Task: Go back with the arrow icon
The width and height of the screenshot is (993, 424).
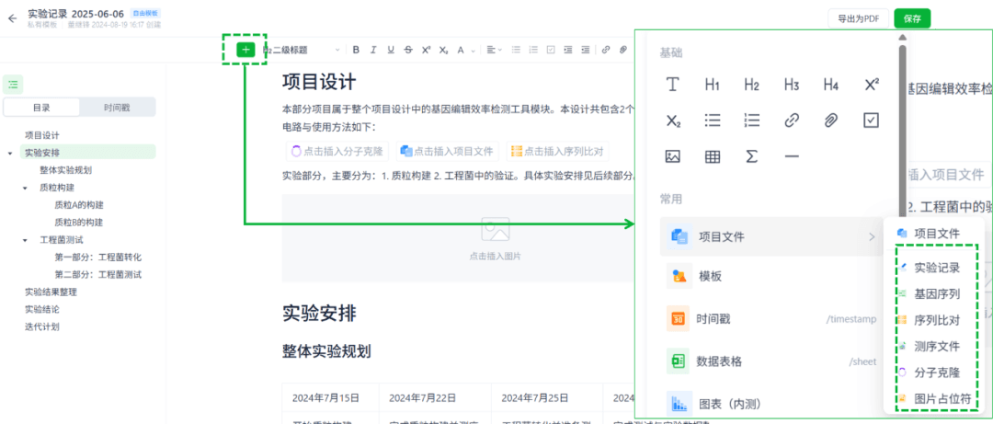Action: click(12, 18)
